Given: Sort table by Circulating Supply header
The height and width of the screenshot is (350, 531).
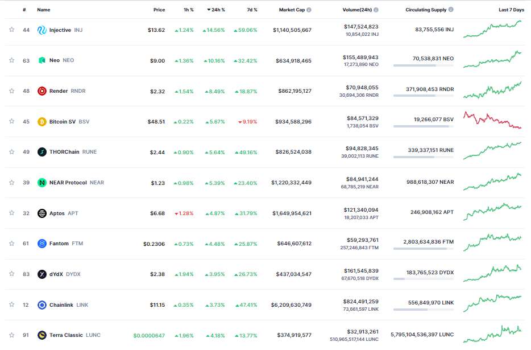Looking at the screenshot, I should click(x=426, y=10).
